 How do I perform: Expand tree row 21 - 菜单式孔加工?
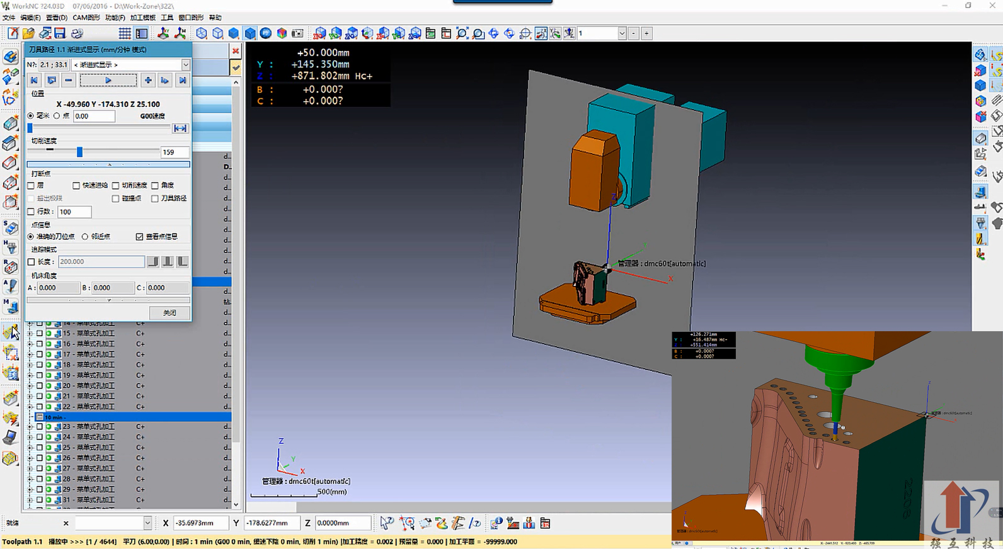tap(30, 396)
